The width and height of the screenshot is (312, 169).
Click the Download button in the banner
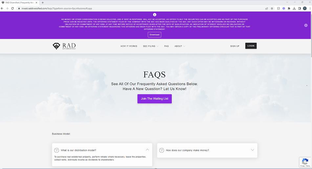point(154,35)
